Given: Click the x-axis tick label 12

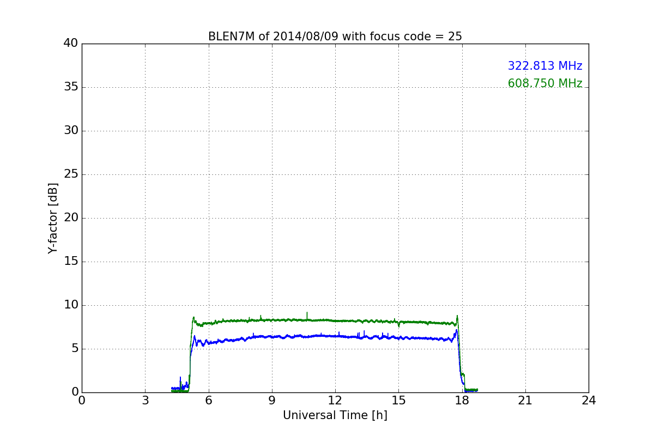Looking at the screenshot, I should point(335,401).
